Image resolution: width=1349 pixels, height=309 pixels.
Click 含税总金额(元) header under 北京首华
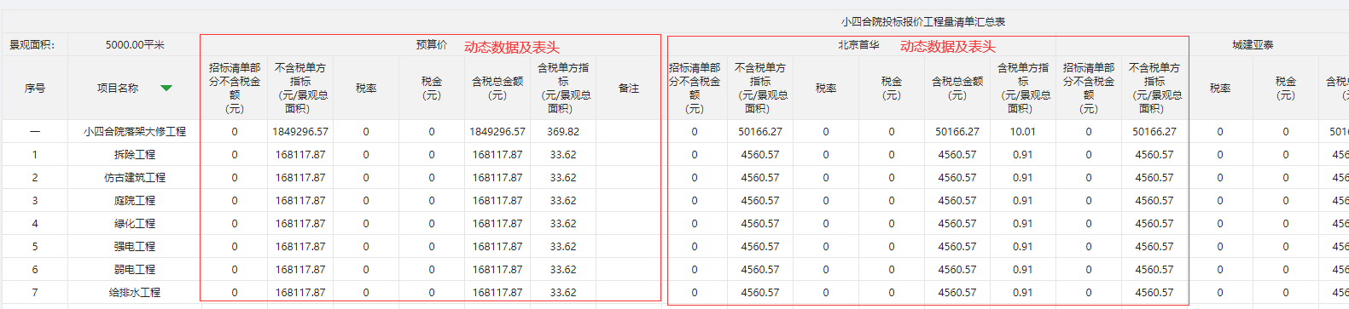[x=957, y=88]
